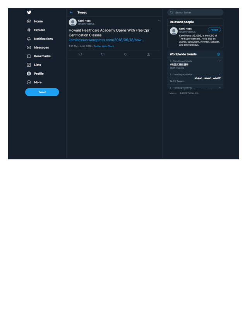The height and width of the screenshot is (320, 247).
Task: Open Notifications from the sidebar
Action: 40,39
